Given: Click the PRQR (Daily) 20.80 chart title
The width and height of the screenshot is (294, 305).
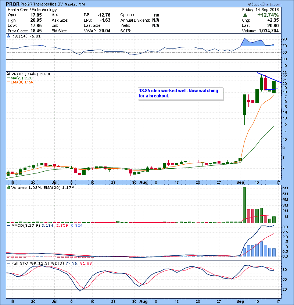Looking at the screenshot, I should (31, 74).
